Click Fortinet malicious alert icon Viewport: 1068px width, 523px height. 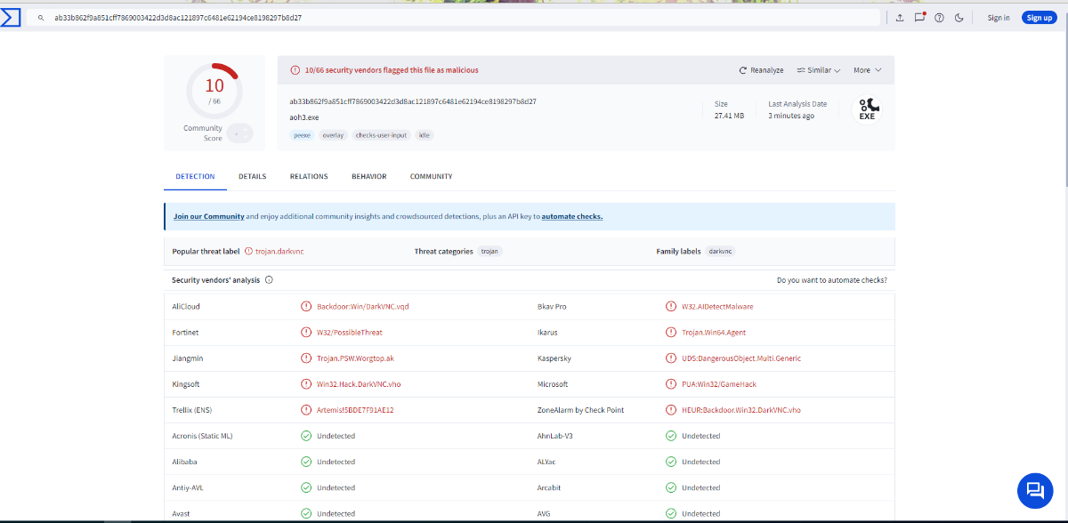[x=306, y=333]
